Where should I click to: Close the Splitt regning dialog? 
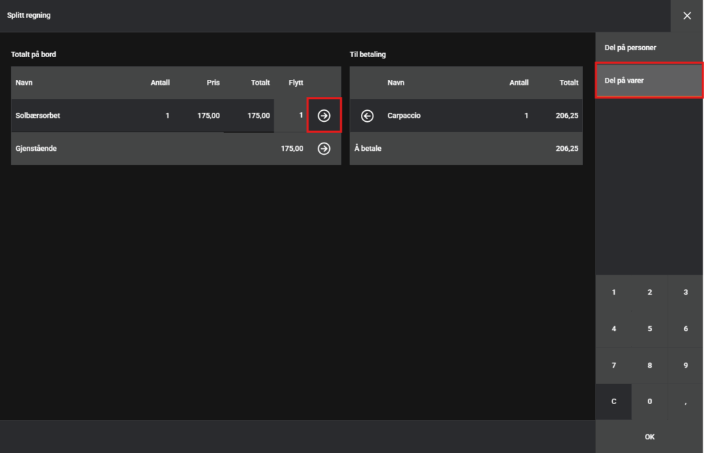click(x=687, y=16)
